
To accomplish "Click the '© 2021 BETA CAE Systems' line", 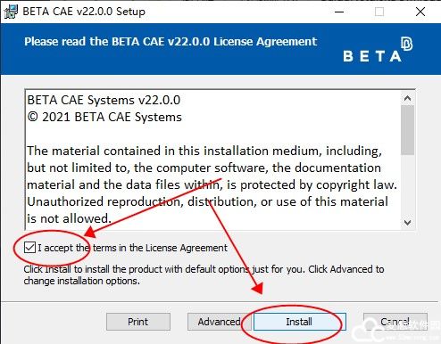I will (104, 117).
